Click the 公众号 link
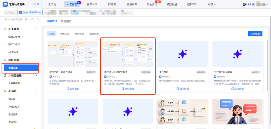 point(35,4)
